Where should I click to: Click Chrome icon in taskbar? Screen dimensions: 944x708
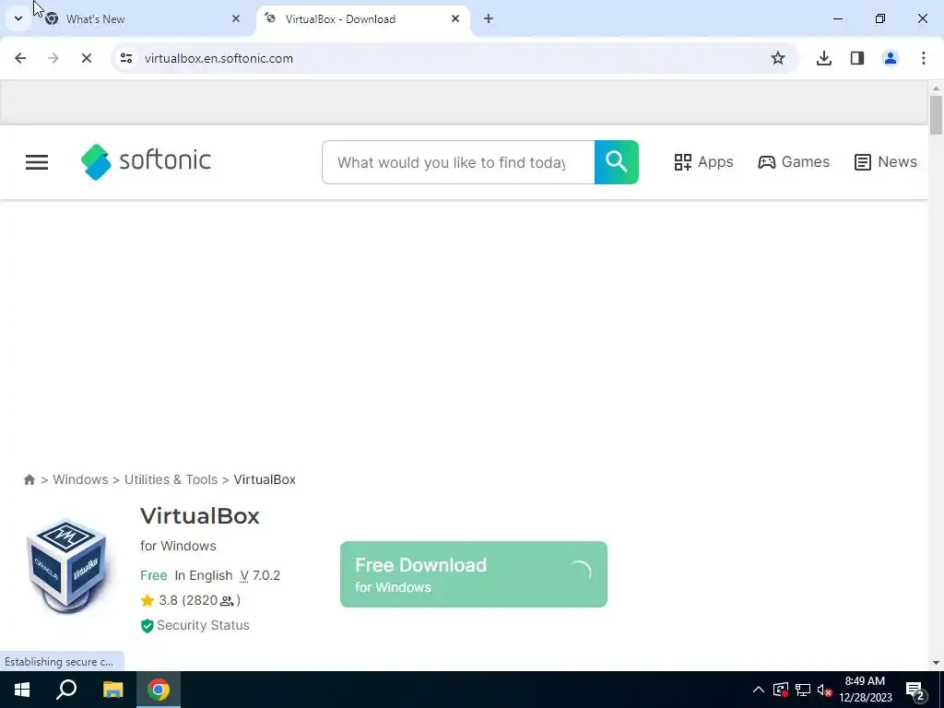(x=159, y=690)
